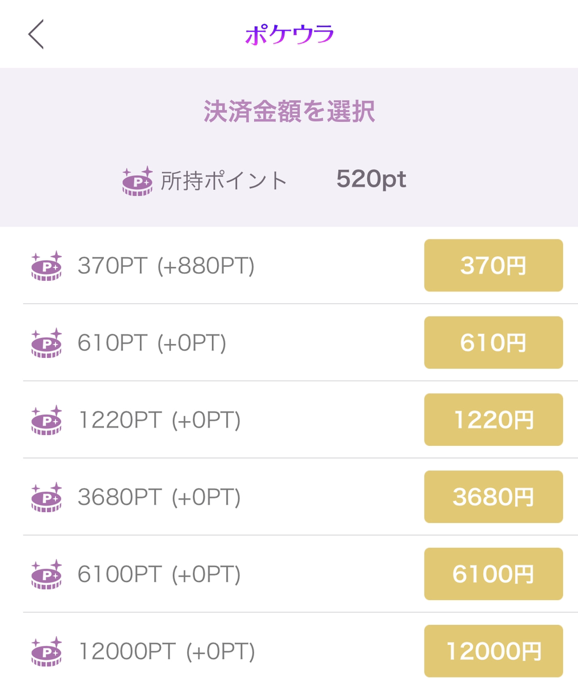Select the 610PT (+0PT) row text
The width and height of the screenshot is (578, 686).
[152, 343]
